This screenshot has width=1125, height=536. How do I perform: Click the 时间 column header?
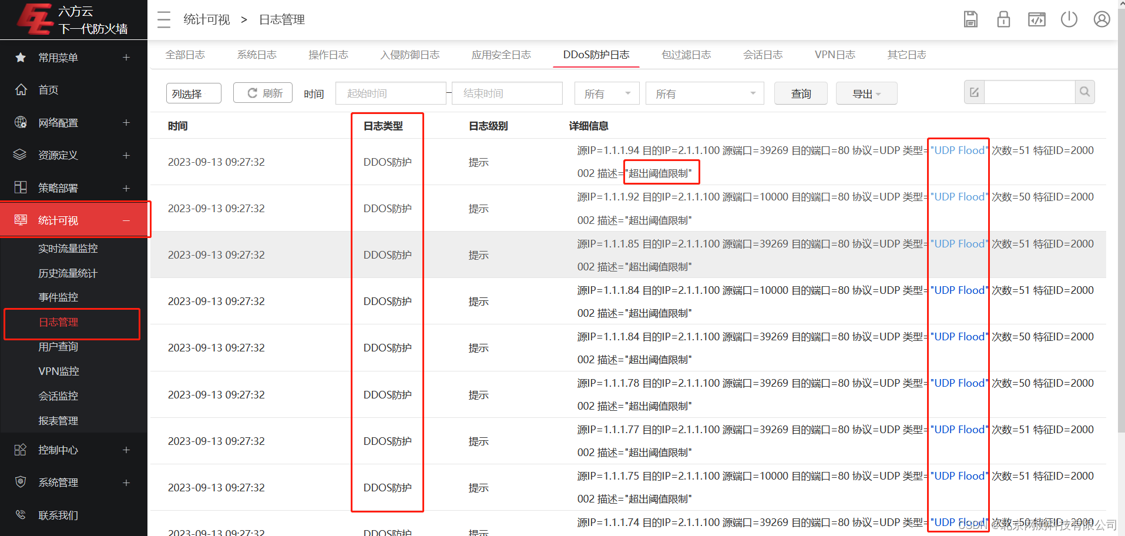tap(177, 126)
